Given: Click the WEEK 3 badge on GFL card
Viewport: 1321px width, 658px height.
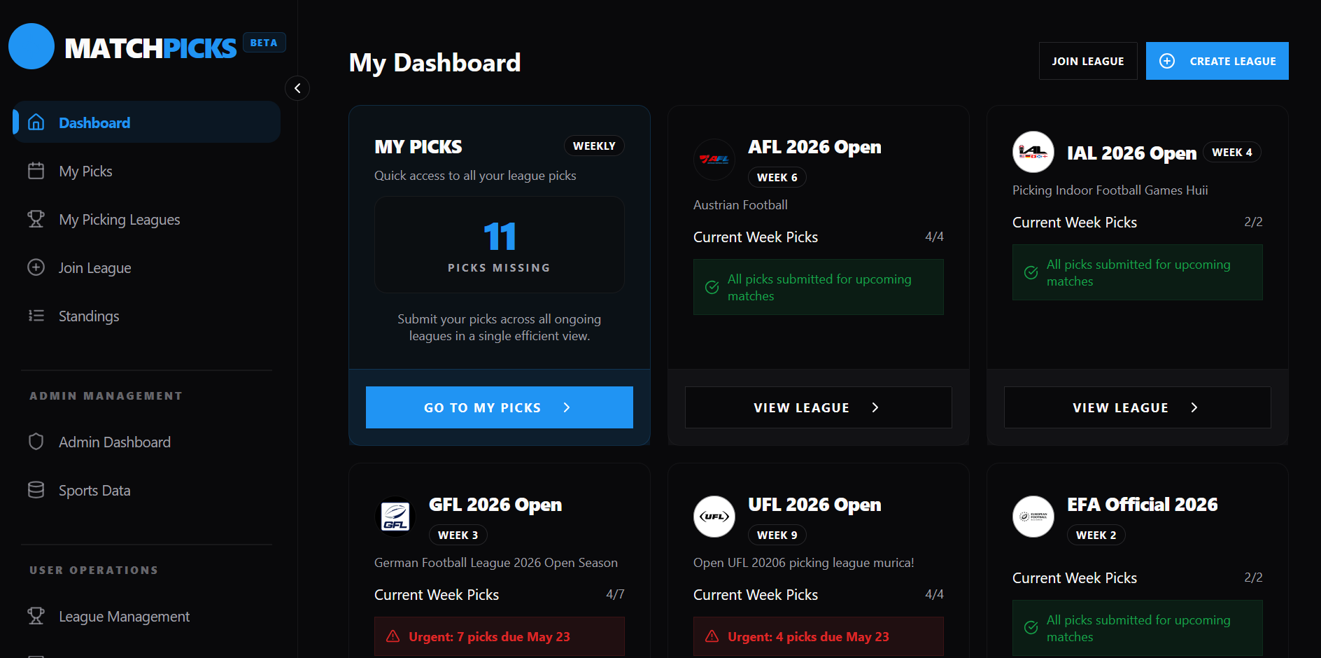Looking at the screenshot, I should (x=458, y=535).
